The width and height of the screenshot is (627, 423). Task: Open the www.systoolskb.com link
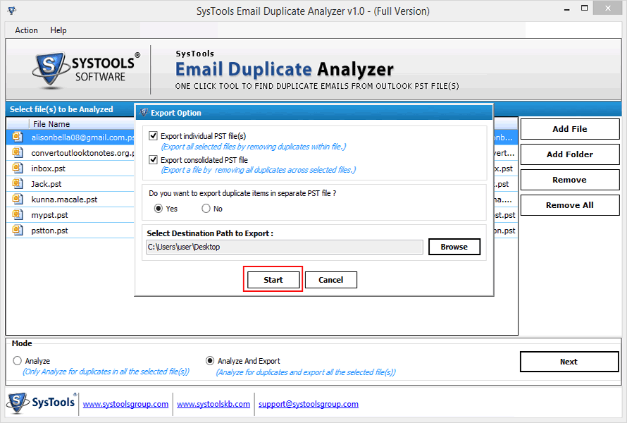coord(213,404)
